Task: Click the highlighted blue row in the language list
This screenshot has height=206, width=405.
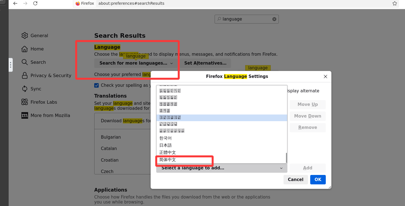Action: [x=222, y=118]
